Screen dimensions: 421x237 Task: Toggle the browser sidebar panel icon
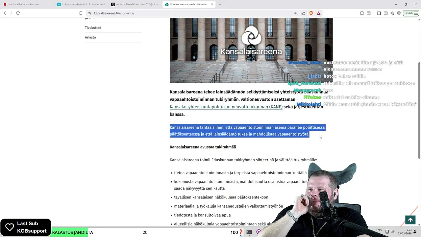(379, 13)
